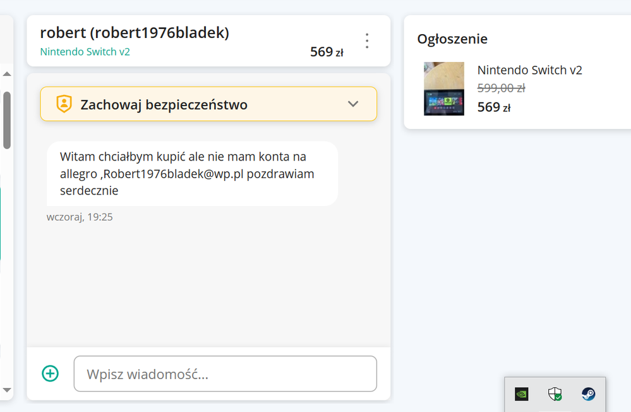
Task: Expand the Zachowaj bezpieczeństwo chevron
Action: point(353,104)
